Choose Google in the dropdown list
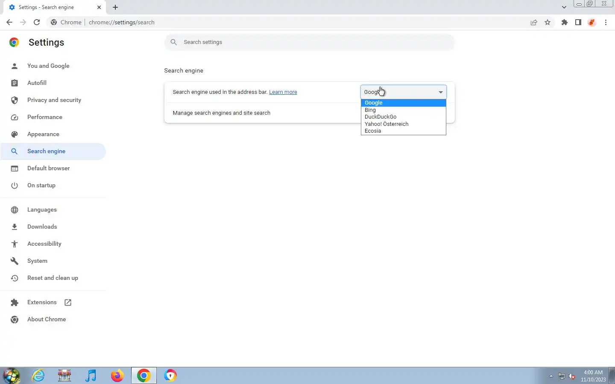 click(x=404, y=103)
